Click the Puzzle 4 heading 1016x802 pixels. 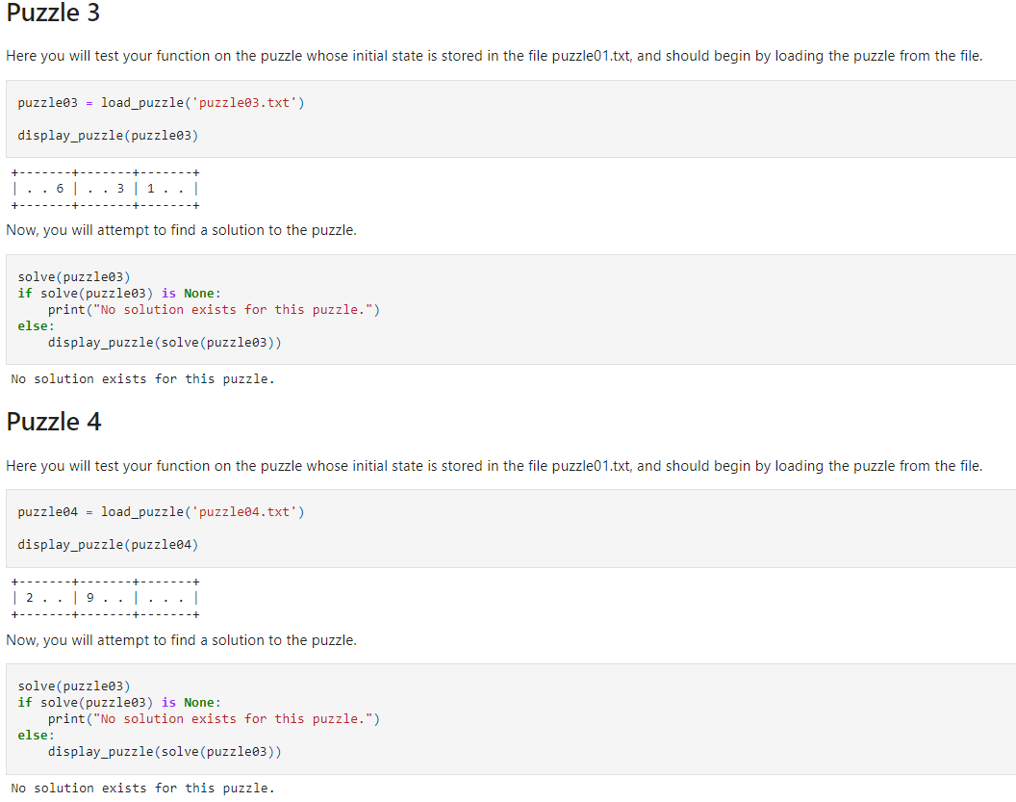pos(53,422)
